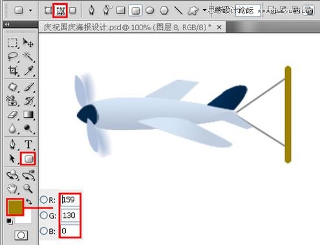
Task: Select the Eyedropper tool
Action: click(28, 70)
